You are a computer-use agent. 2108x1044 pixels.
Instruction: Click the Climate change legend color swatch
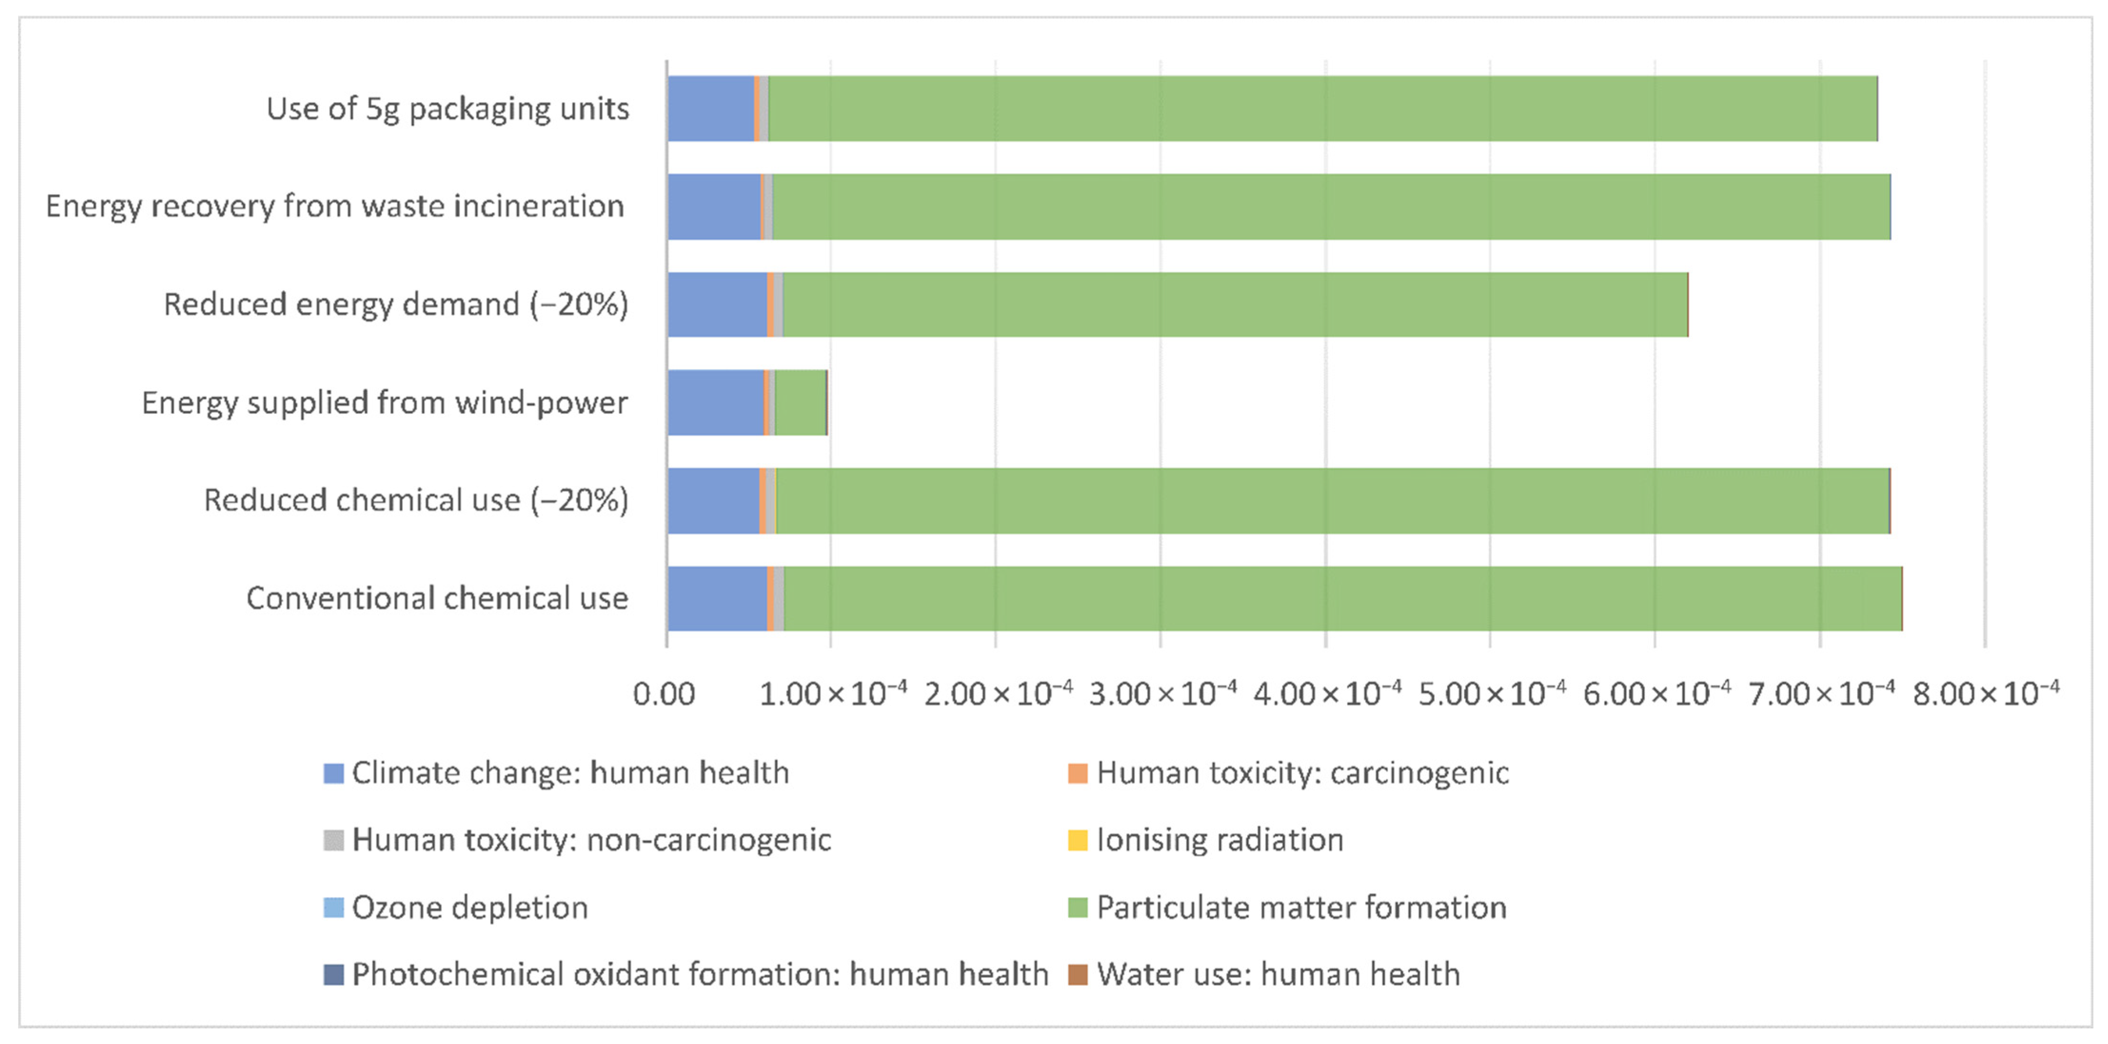(x=333, y=773)
